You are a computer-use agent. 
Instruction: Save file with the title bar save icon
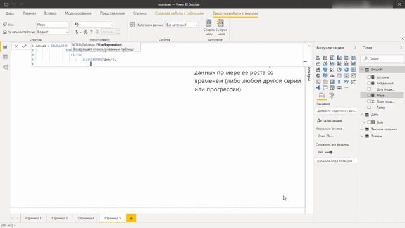(6, 4)
